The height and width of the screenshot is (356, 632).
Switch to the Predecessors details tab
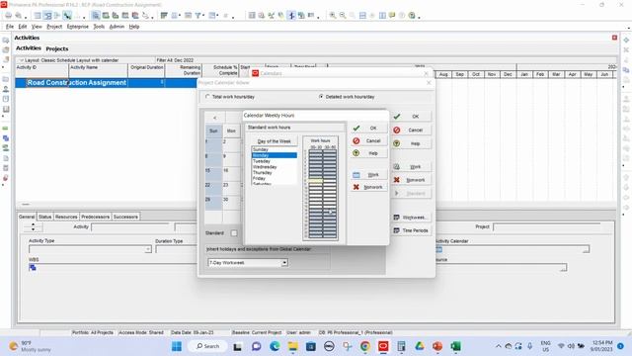(95, 217)
